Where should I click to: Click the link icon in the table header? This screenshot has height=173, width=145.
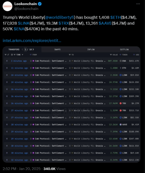tap(8, 55)
